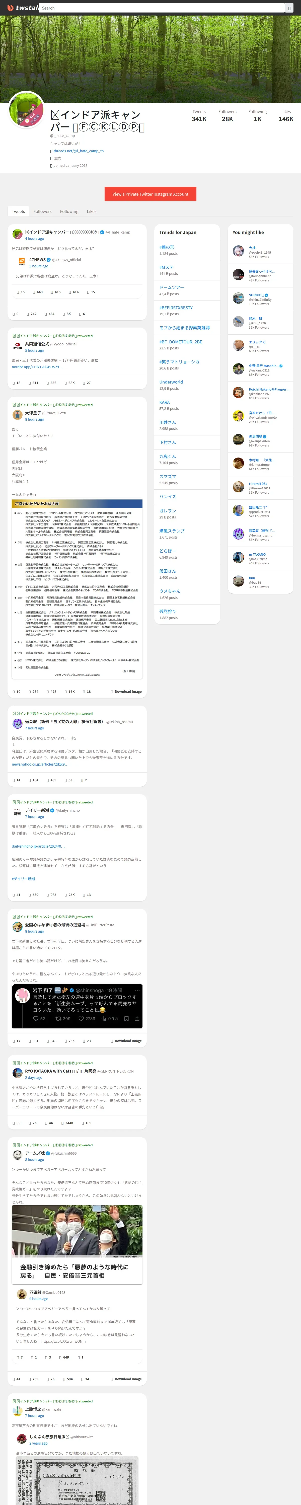This screenshot has height=1505, width=301.
Task: Open the sponsor list image in 大津皇子 tweet
Action: 77,589
